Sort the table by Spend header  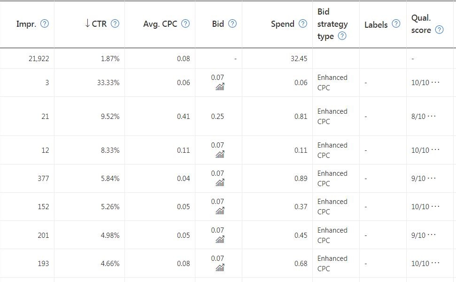[x=282, y=24]
